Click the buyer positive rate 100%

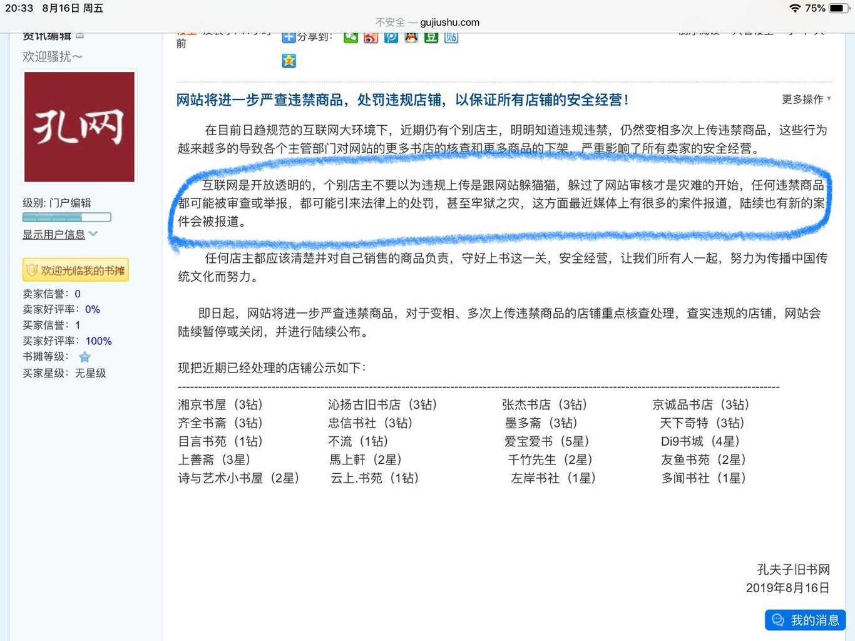click(98, 341)
